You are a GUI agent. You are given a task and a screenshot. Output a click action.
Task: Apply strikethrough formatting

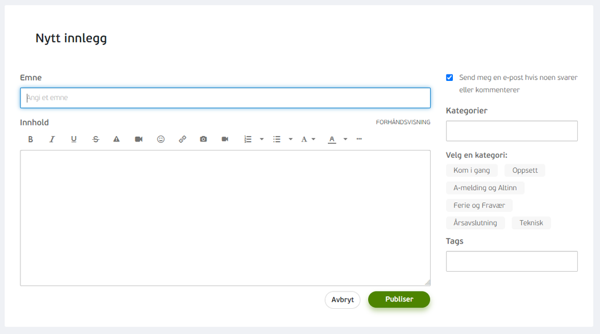(x=95, y=139)
